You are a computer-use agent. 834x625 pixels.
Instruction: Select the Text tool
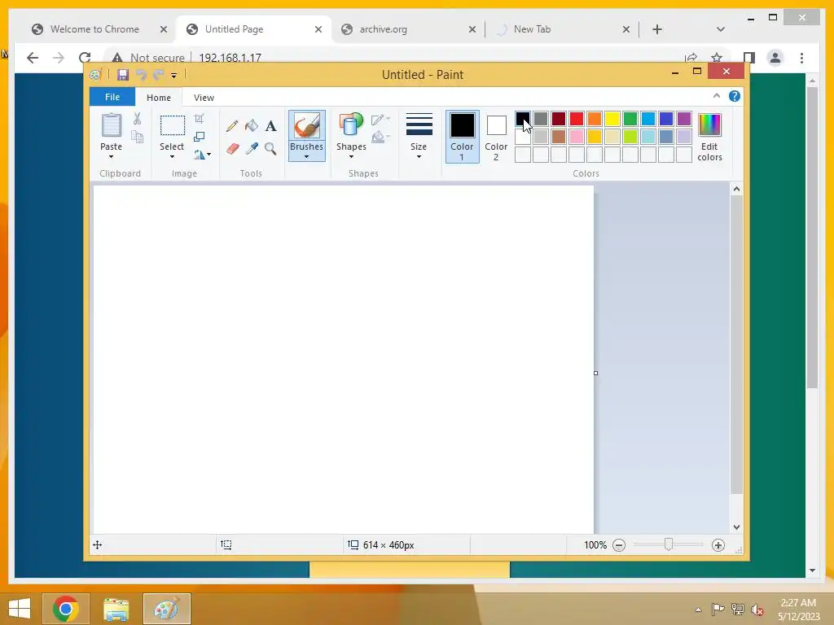click(270, 126)
